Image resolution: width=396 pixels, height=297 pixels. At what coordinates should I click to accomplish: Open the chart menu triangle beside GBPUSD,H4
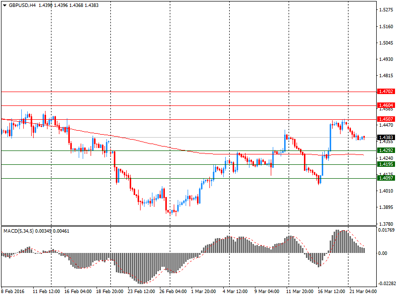pos(4,5)
